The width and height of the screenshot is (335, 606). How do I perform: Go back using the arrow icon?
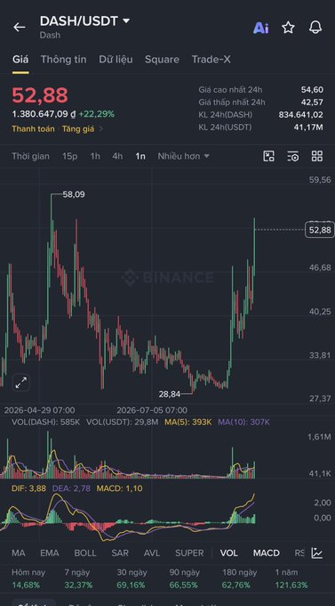click(20, 27)
